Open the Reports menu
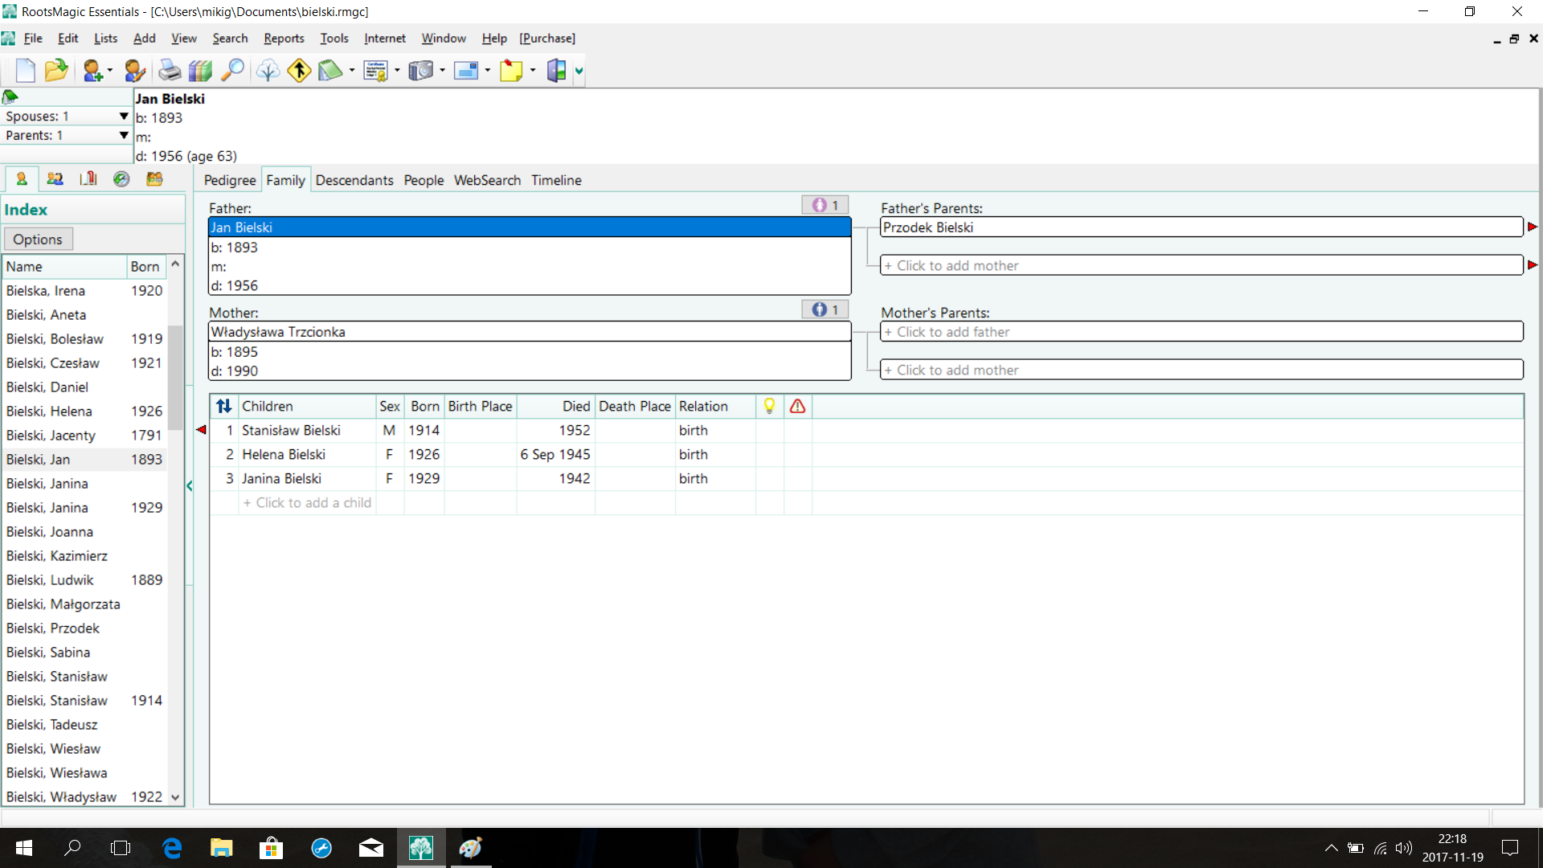Screen dimensions: 1543x868 tap(284, 38)
